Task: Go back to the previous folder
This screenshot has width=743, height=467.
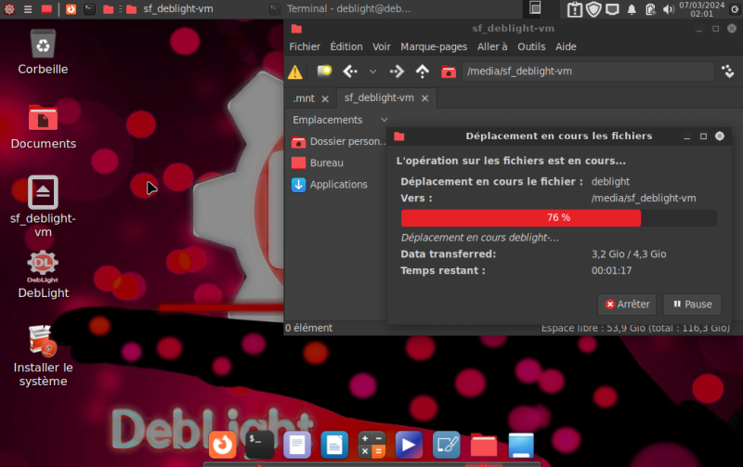Action: pyautogui.click(x=350, y=71)
